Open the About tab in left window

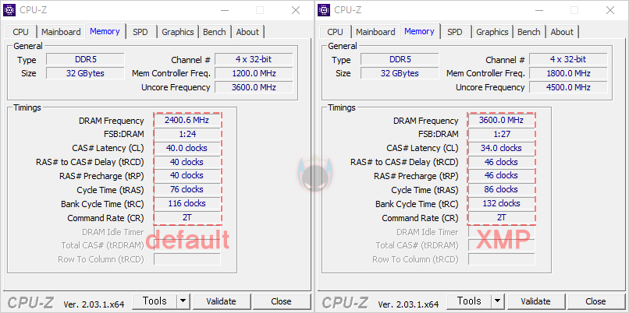click(247, 32)
